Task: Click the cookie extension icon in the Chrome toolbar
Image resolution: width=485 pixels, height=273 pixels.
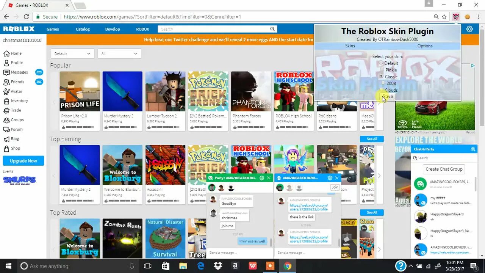Action: point(468,17)
